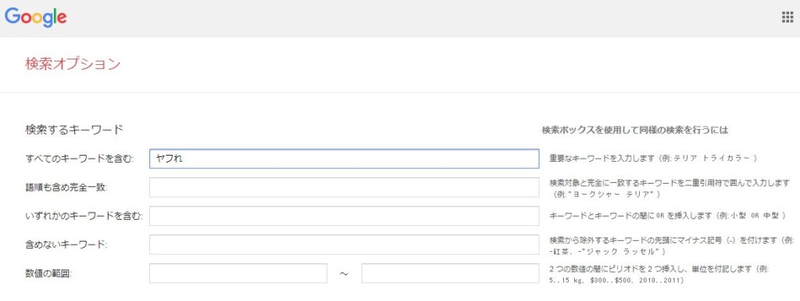This screenshot has width=800, height=301.
Task: Click the tilde between the number range fields
Action: coord(344,274)
